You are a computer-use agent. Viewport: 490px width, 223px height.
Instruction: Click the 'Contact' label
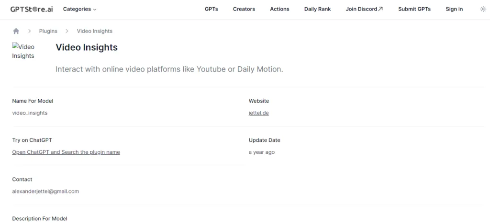point(22,180)
